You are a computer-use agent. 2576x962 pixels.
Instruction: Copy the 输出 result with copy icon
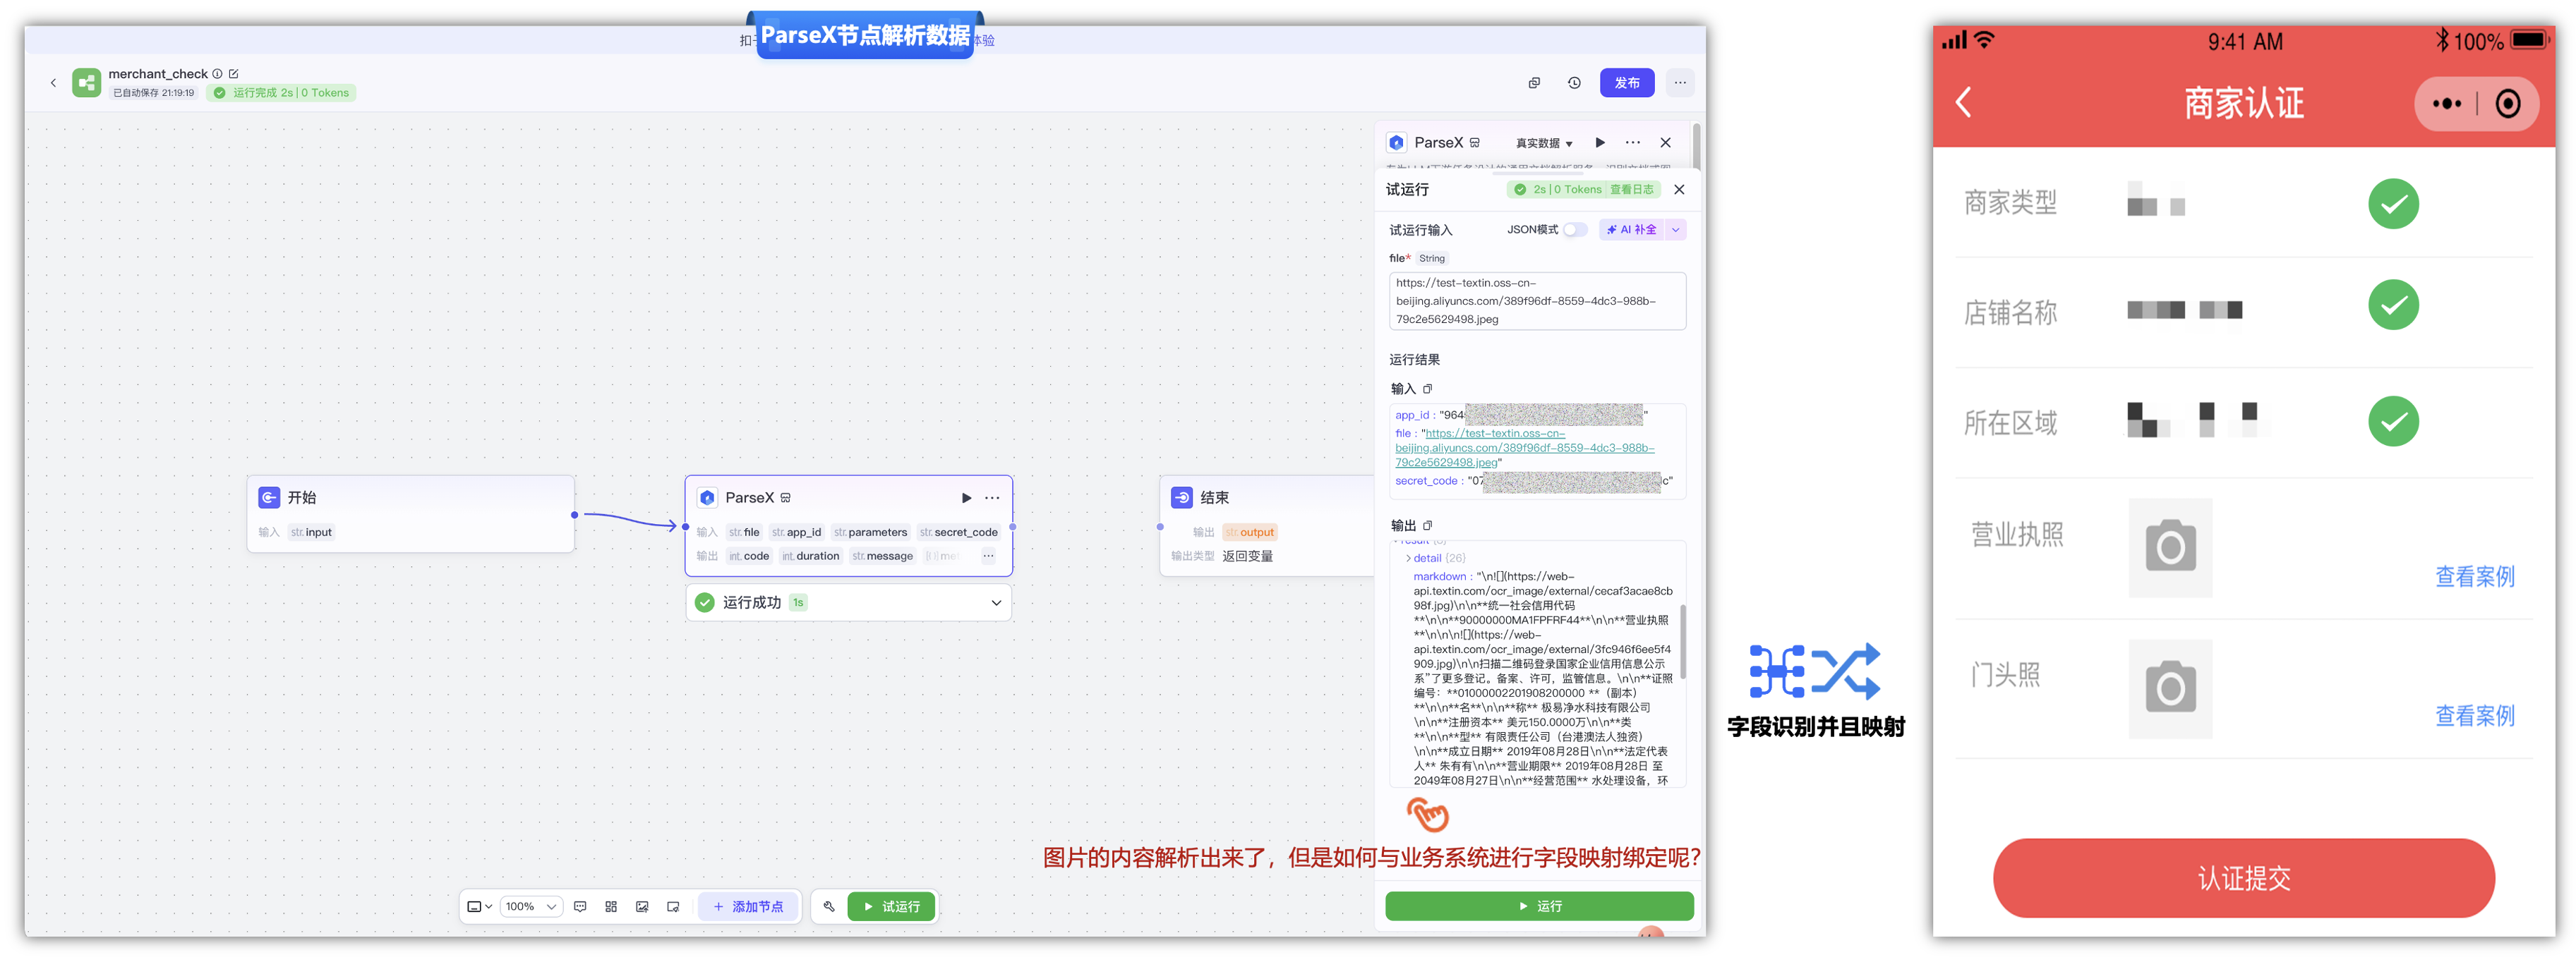point(1427,525)
